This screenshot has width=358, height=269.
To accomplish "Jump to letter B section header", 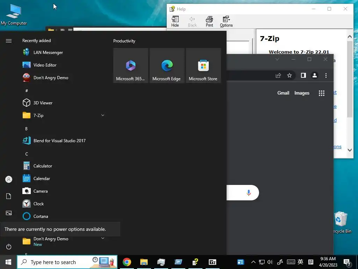I will (x=27, y=129).
